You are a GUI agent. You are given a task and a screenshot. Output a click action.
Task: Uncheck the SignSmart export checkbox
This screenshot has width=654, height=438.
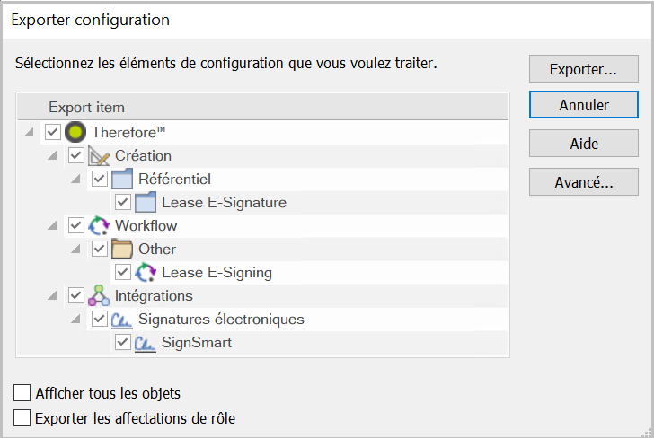[x=122, y=342]
